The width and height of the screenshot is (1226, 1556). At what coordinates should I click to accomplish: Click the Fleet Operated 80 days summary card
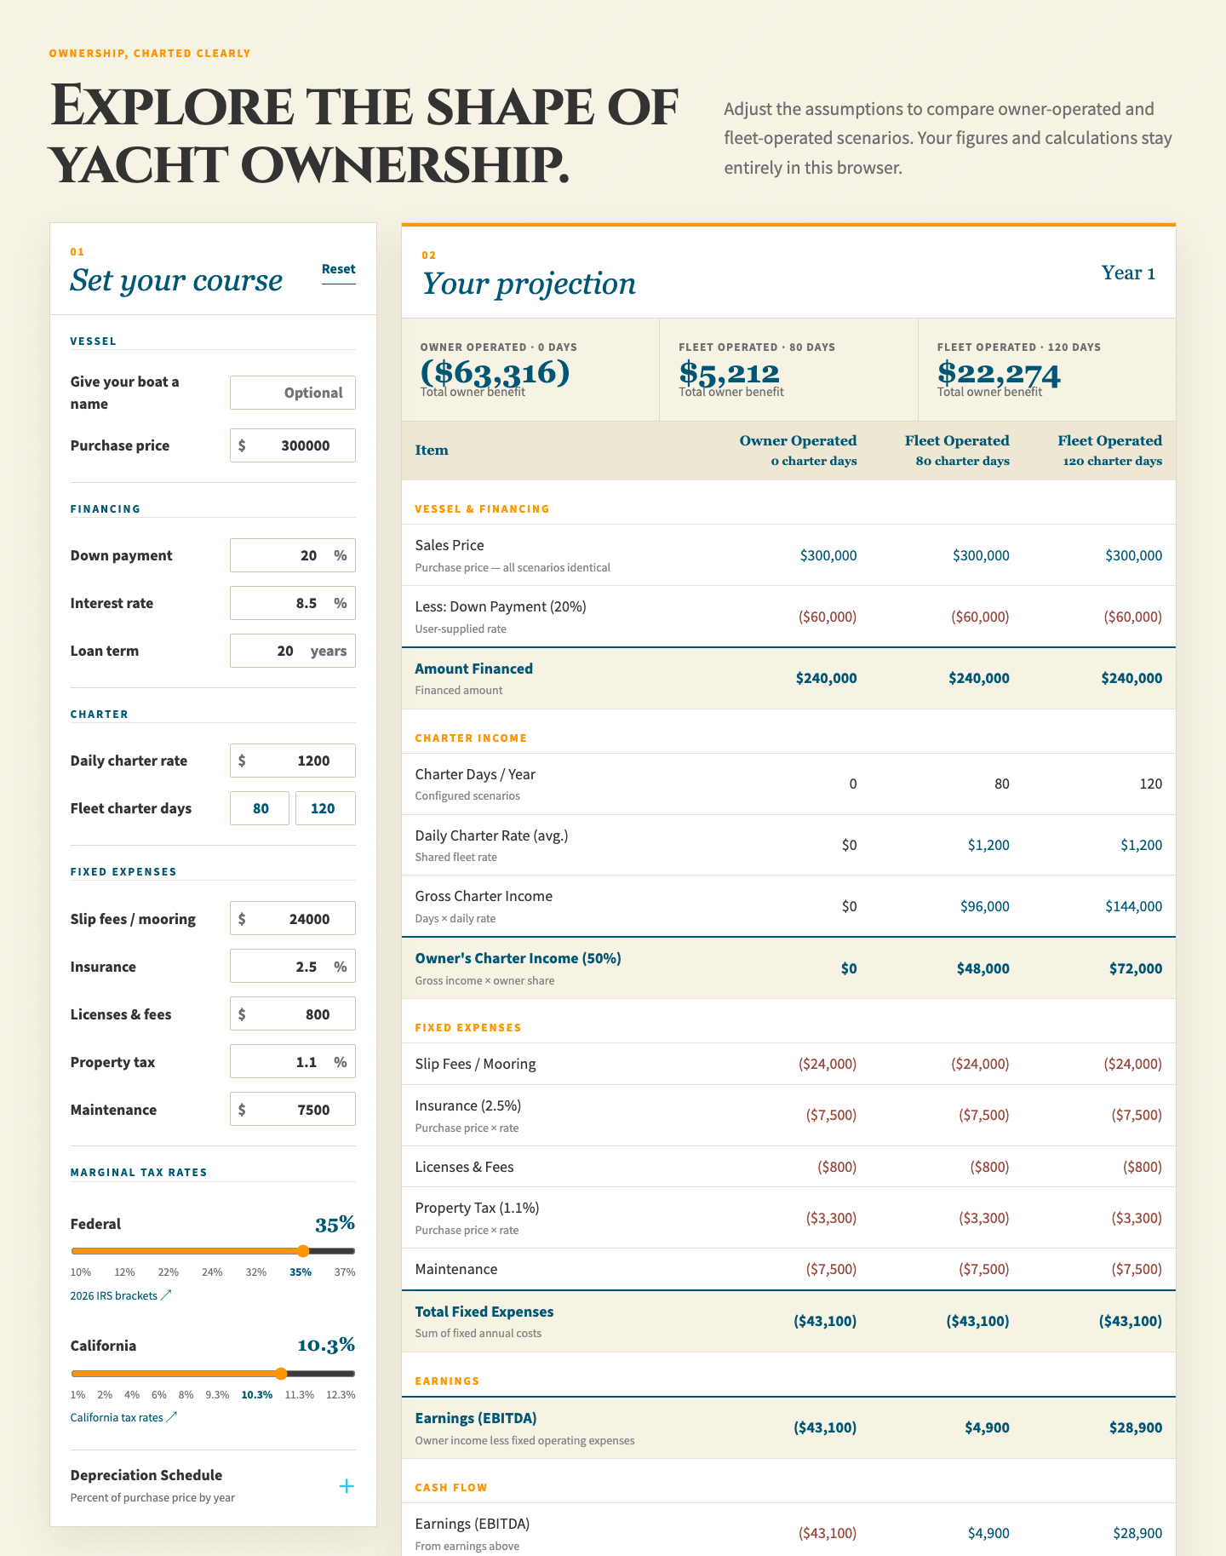coord(789,370)
